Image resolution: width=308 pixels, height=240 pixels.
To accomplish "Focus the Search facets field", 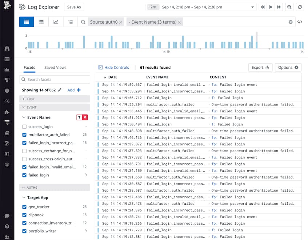I will tap(55, 79).
